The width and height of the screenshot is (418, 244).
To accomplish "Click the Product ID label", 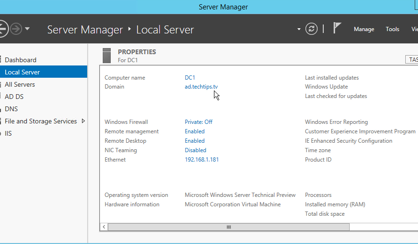I will (318, 160).
